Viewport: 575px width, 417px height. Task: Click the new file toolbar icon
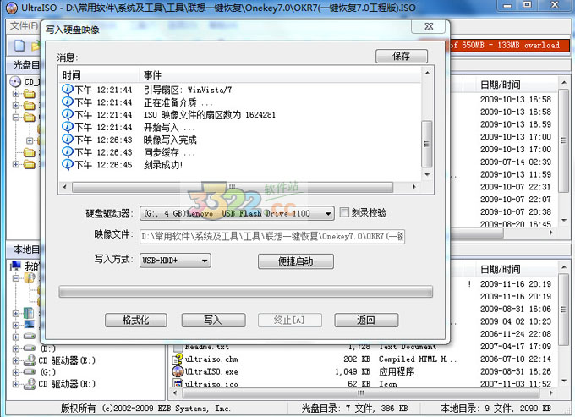(x=19, y=46)
